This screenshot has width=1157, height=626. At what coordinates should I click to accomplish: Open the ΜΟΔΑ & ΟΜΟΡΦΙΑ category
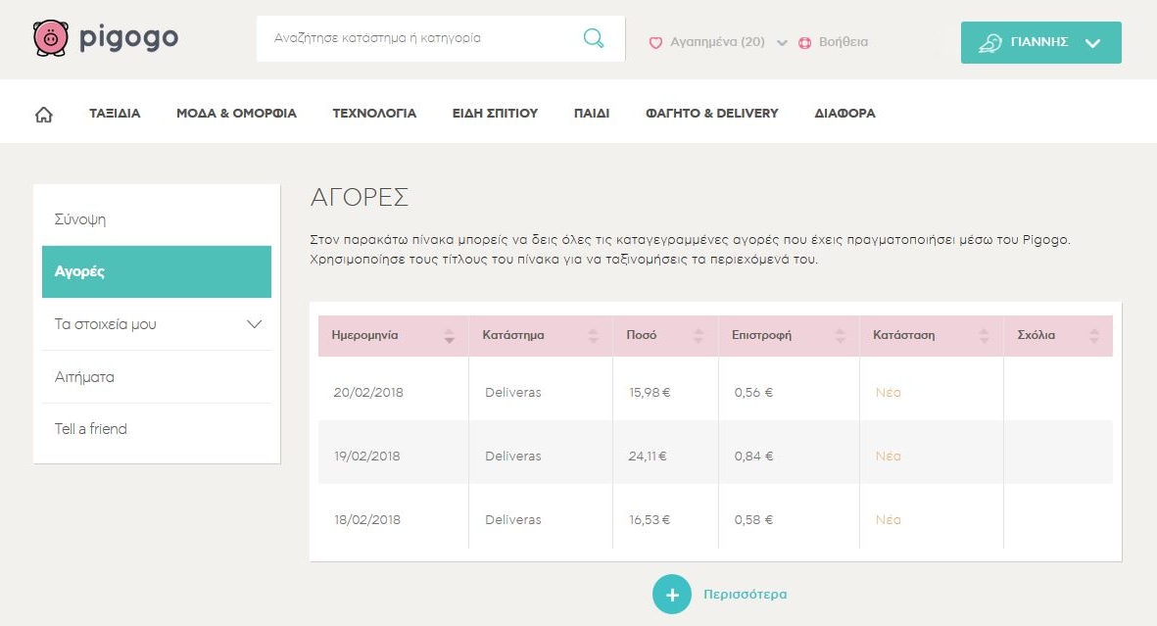coord(236,113)
